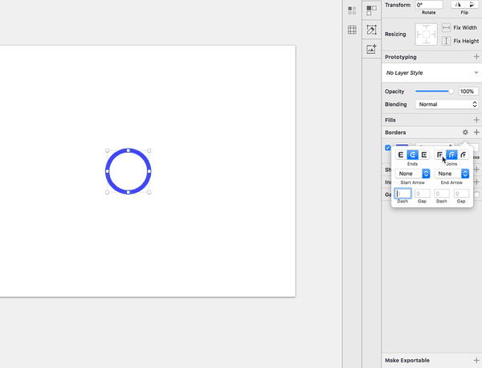Image resolution: width=482 pixels, height=368 pixels.
Task: Click the Borders section header
Action: pos(395,133)
